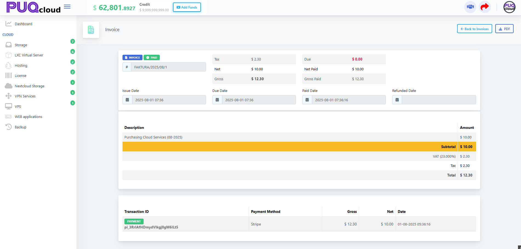Open the PUQcloud user avatar menu
The image size is (521, 249).
tap(509, 7)
